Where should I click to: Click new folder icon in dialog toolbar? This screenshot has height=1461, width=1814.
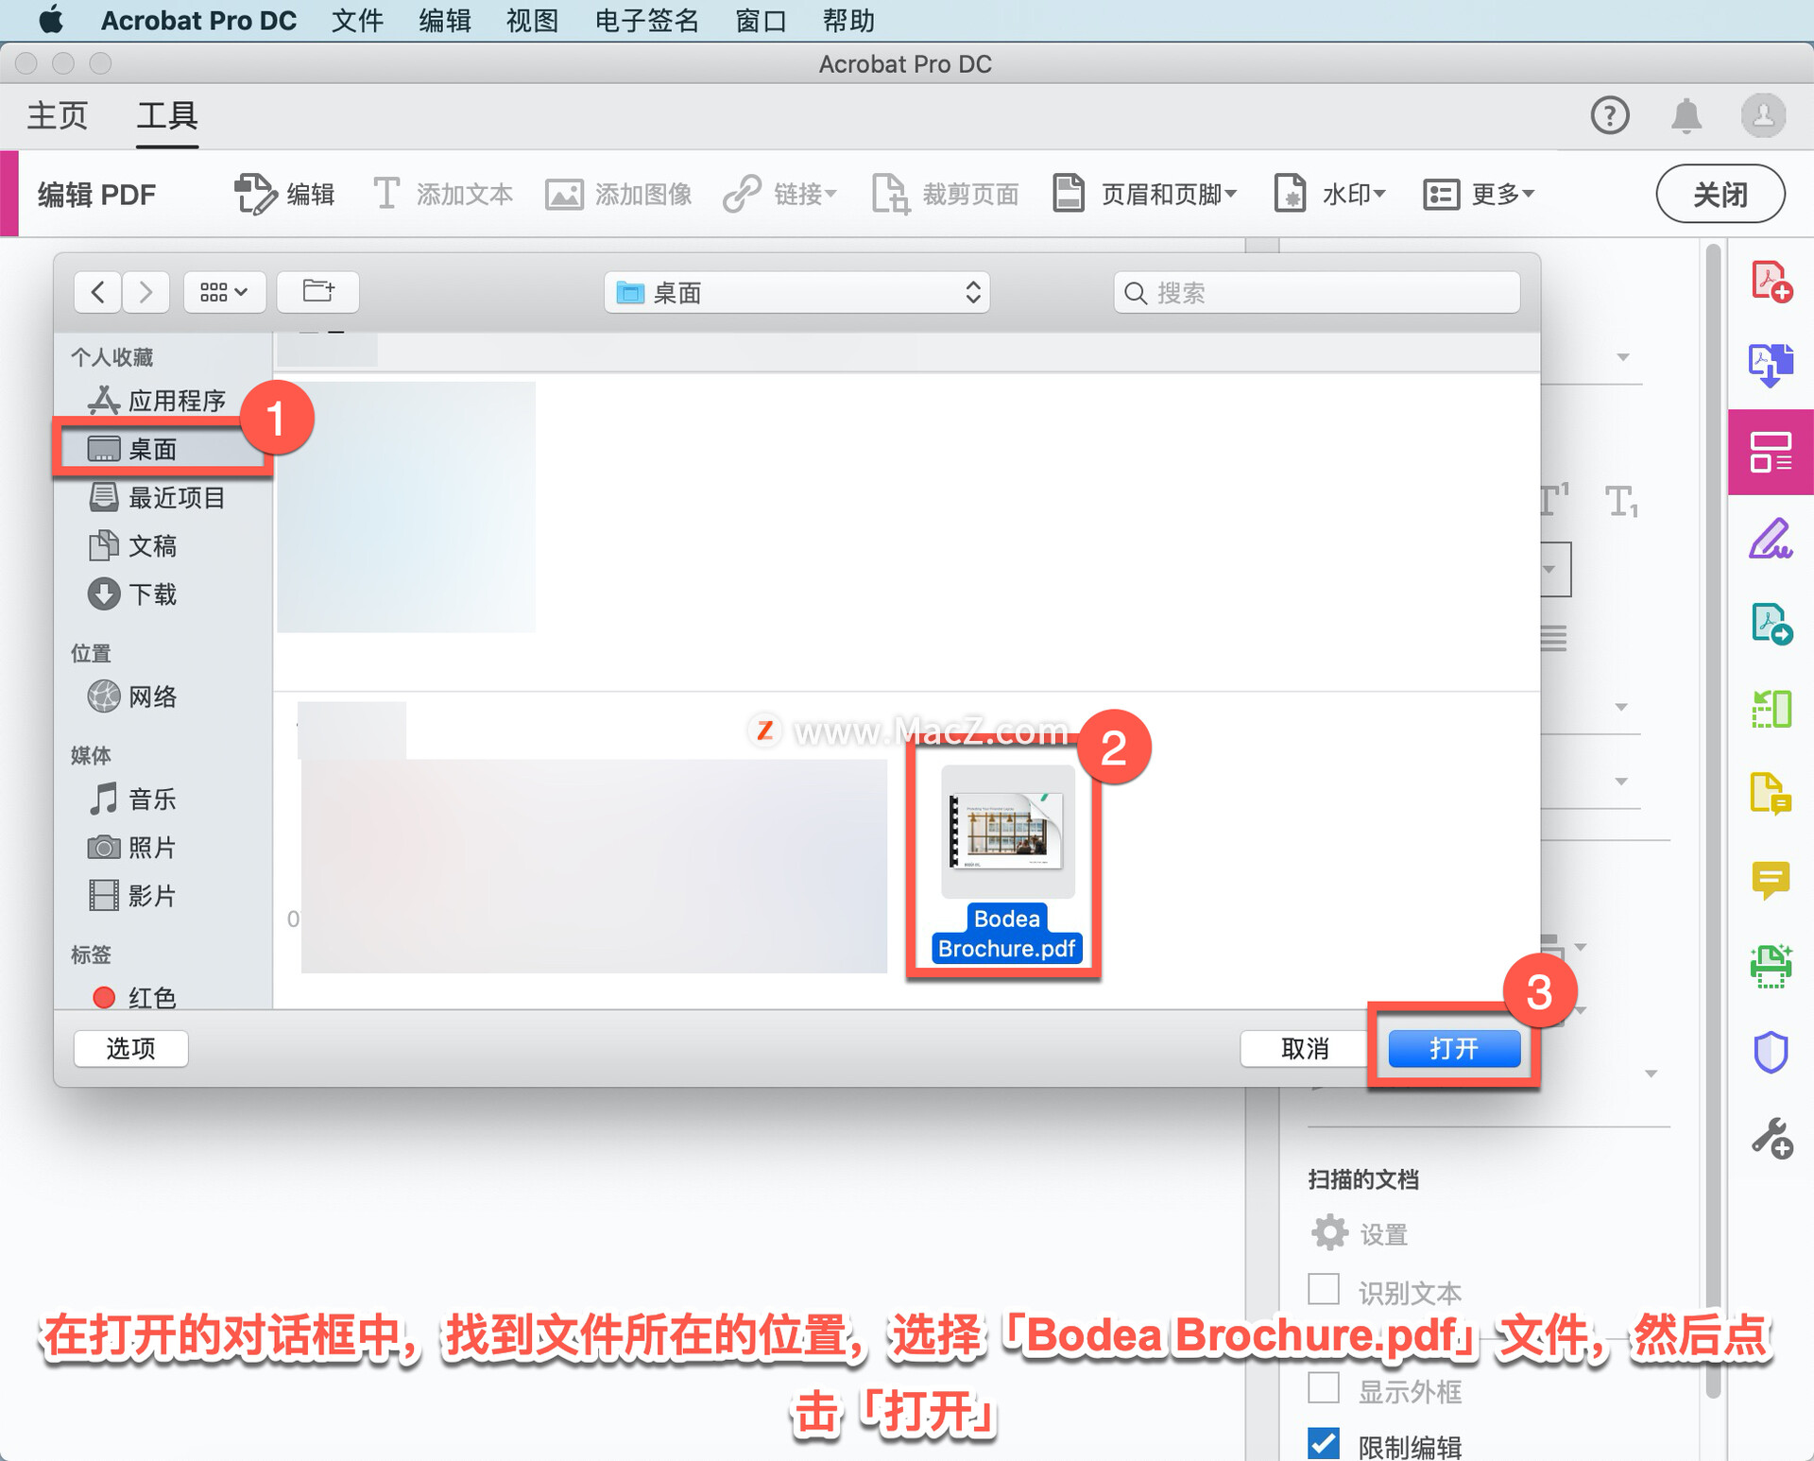[x=317, y=291]
